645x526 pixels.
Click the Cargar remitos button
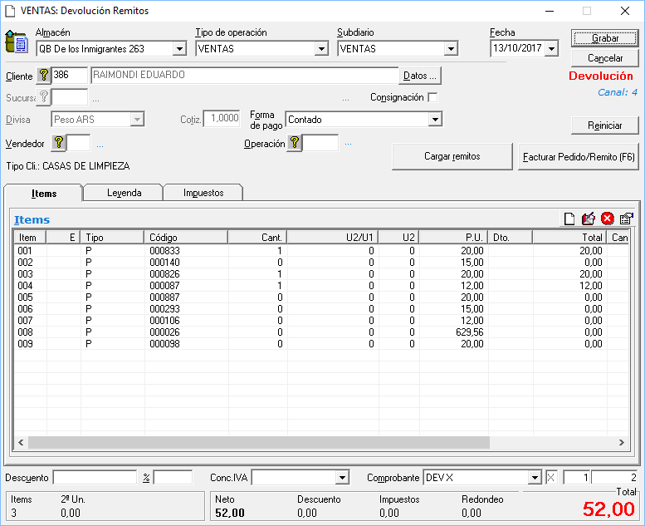pos(452,156)
